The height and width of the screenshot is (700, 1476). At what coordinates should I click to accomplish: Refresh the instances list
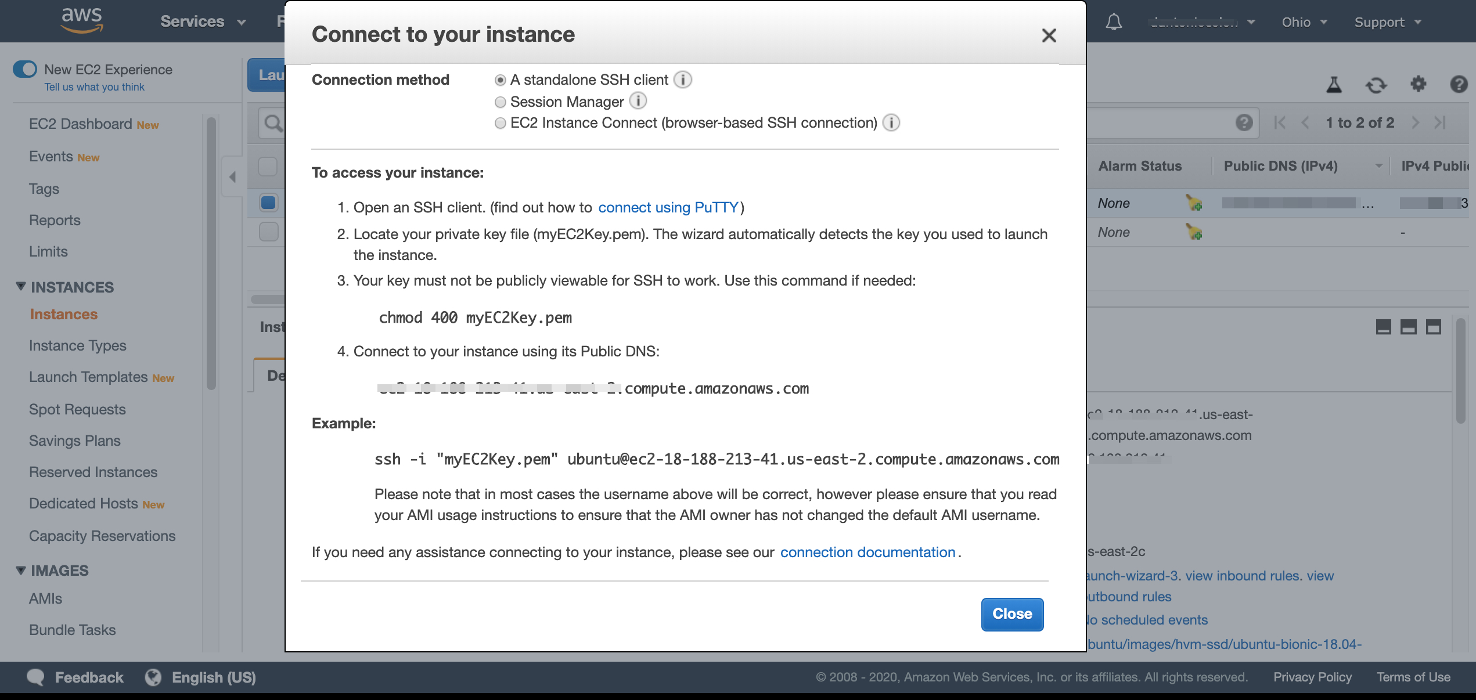(1377, 84)
